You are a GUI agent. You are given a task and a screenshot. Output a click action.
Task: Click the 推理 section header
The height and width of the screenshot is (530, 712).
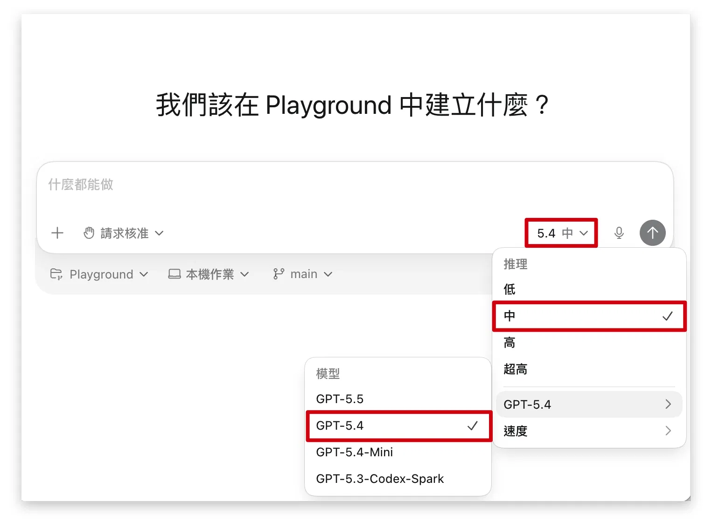(x=516, y=264)
